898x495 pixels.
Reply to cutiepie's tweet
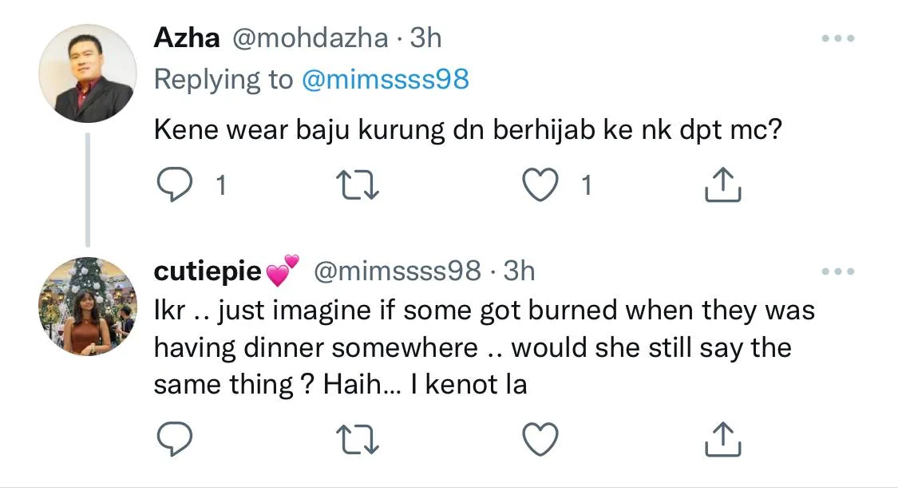click(x=172, y=438)
